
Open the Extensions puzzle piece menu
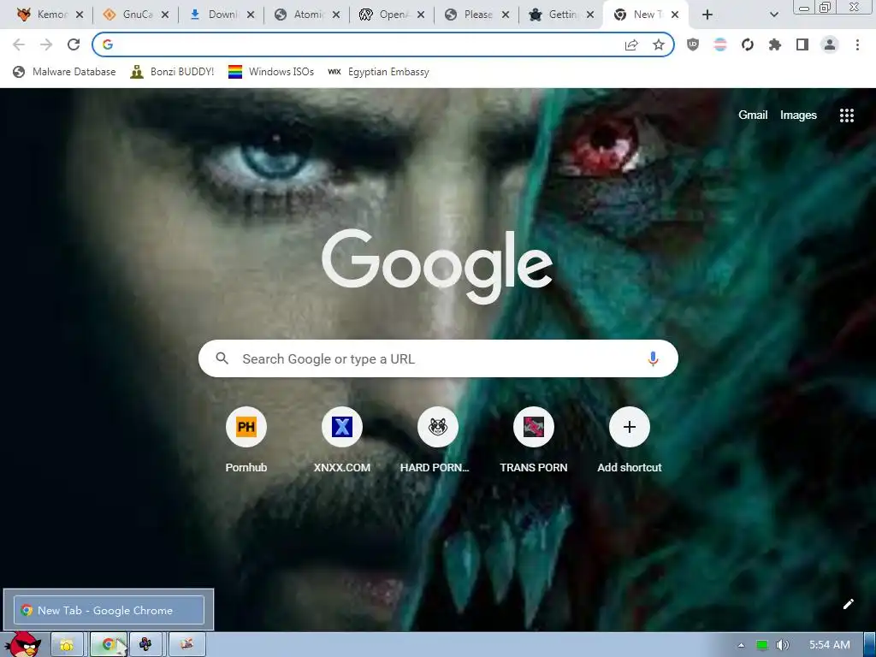[775, 44]
